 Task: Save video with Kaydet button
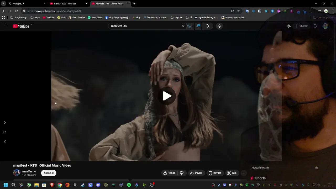(215, 173)
